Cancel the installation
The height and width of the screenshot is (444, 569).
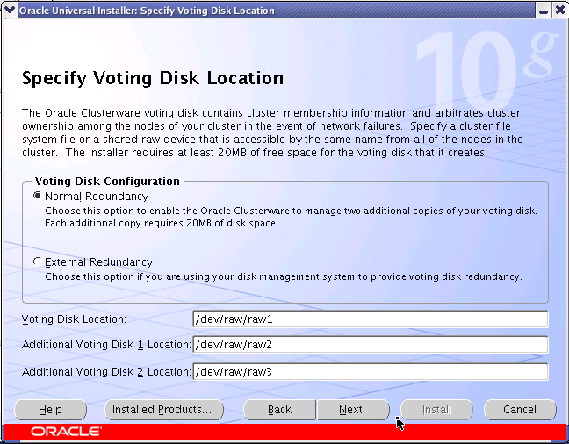point(520,410)
